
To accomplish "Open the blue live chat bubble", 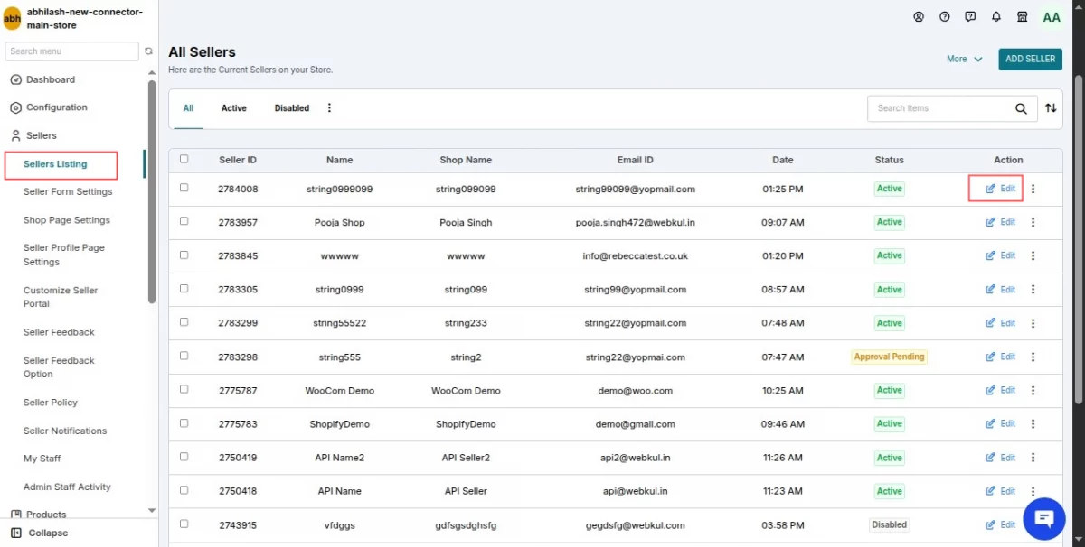I will click(1044, 518).
